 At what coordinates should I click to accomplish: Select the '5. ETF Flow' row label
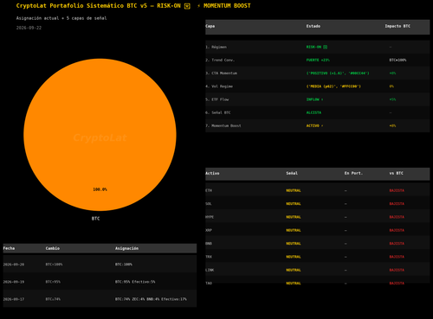(x=217, y=99)
